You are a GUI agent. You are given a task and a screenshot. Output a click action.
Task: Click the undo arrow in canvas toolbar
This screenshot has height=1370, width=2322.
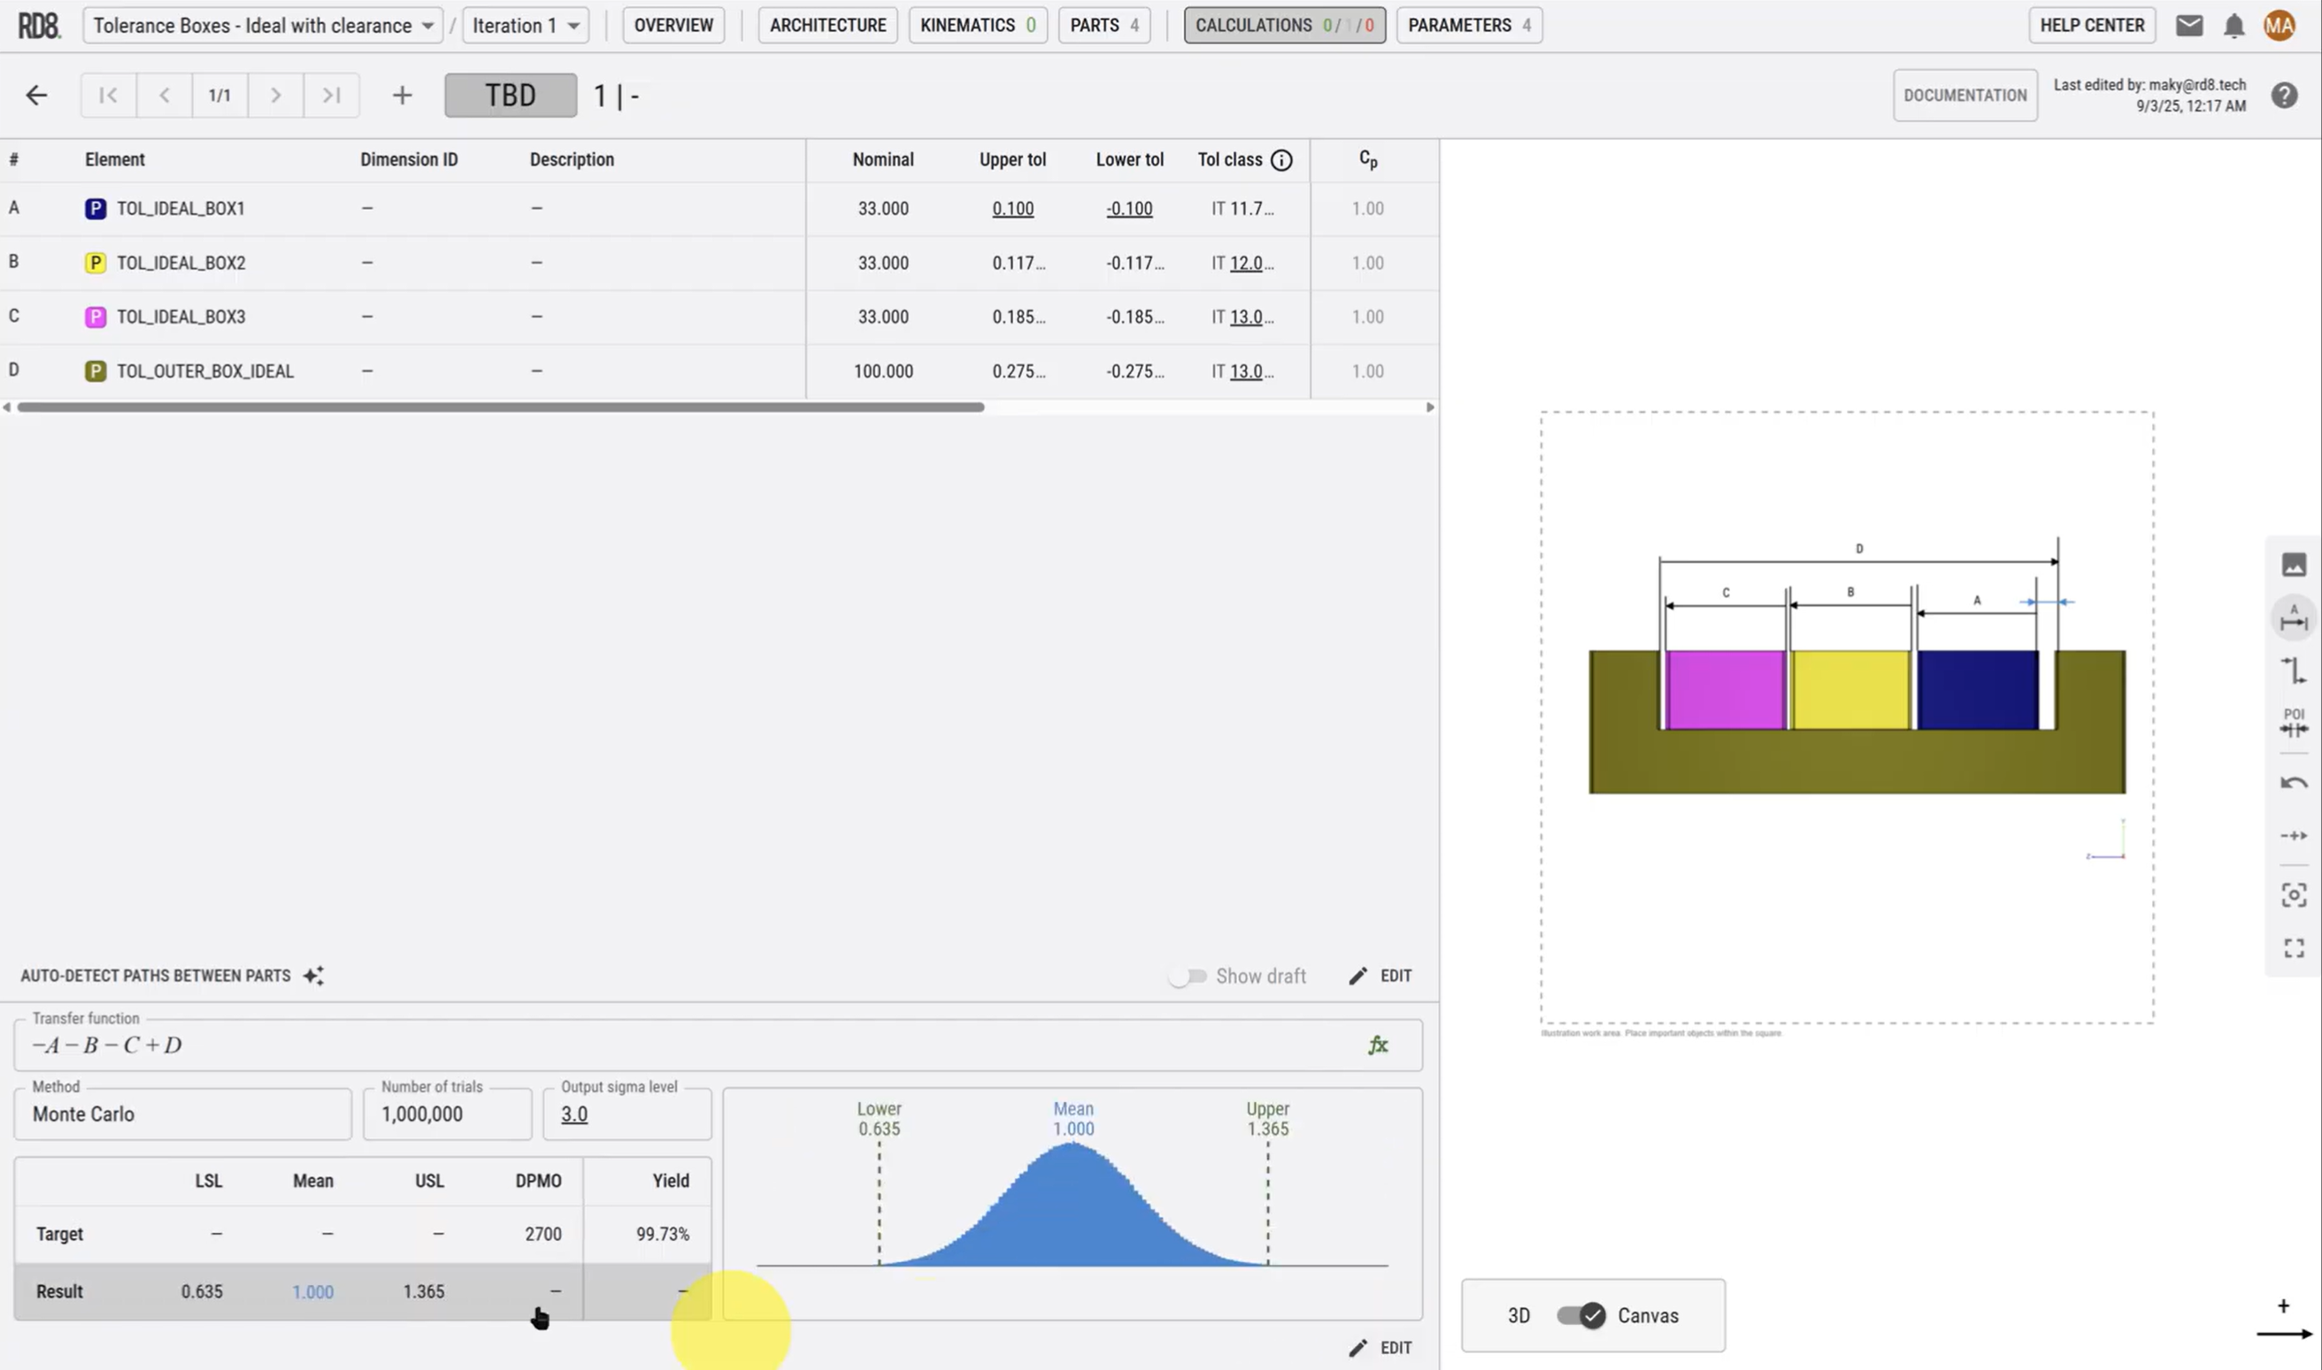[2294, 783]
